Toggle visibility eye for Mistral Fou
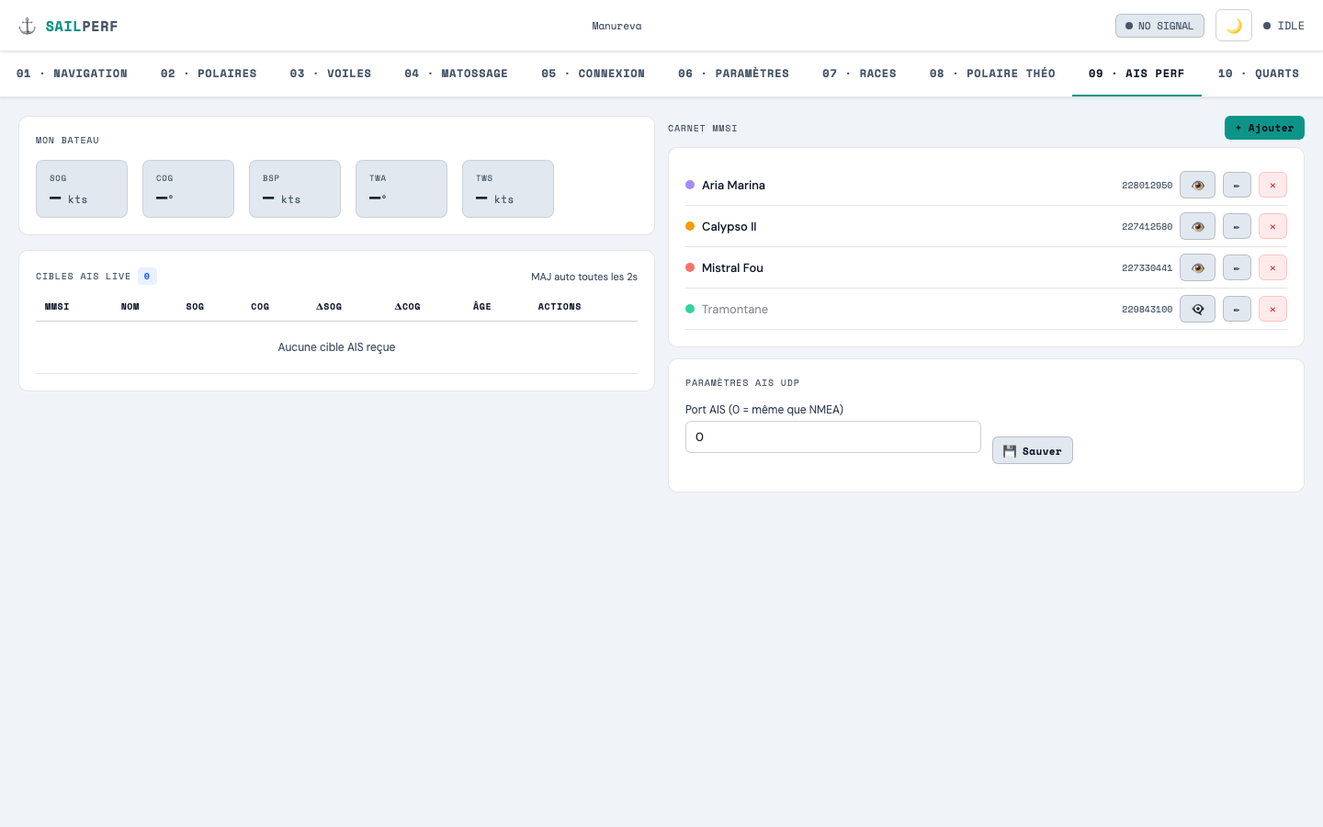This screenshot has width=1323, height=827. click(1197, 267)
